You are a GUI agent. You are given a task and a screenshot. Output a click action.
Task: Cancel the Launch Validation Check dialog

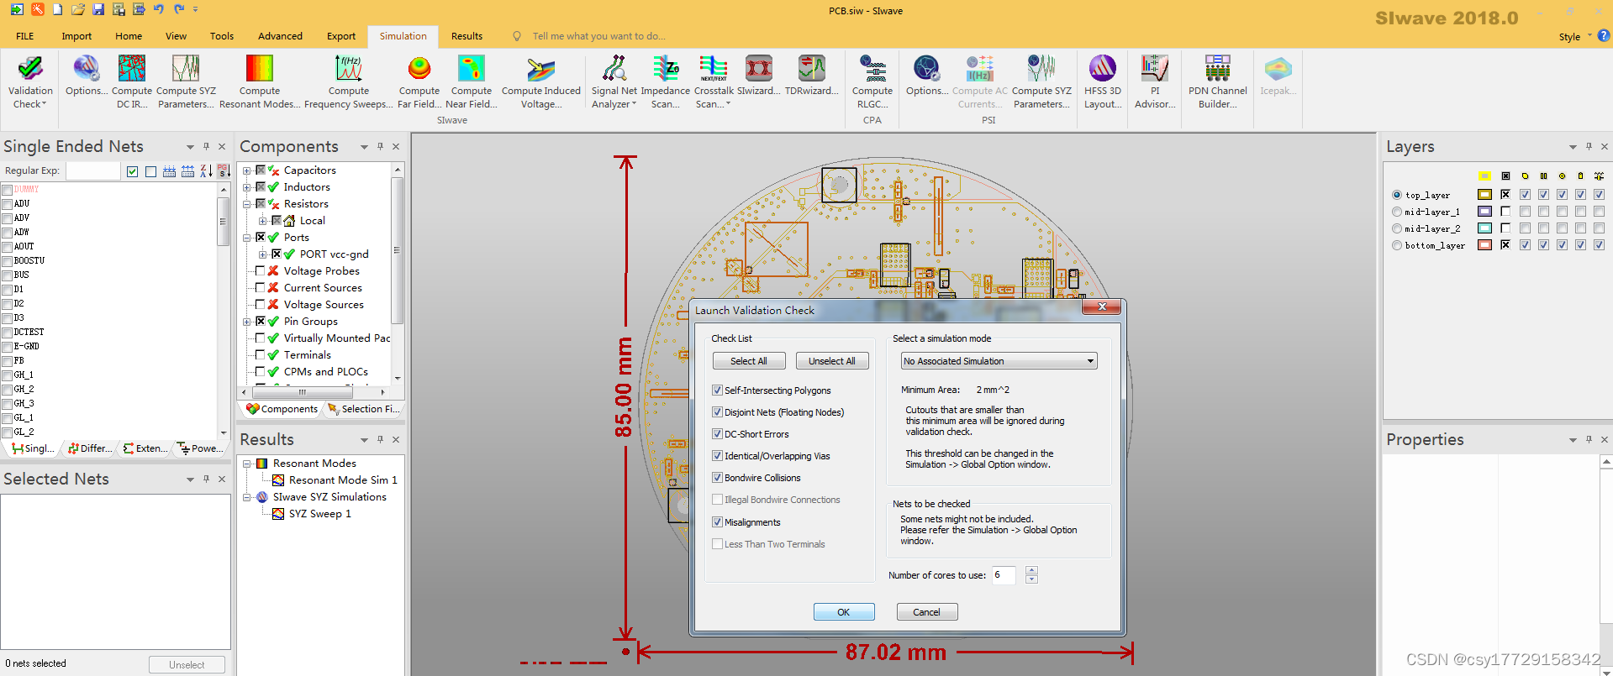pyautogui.click(x=927, y=612)
